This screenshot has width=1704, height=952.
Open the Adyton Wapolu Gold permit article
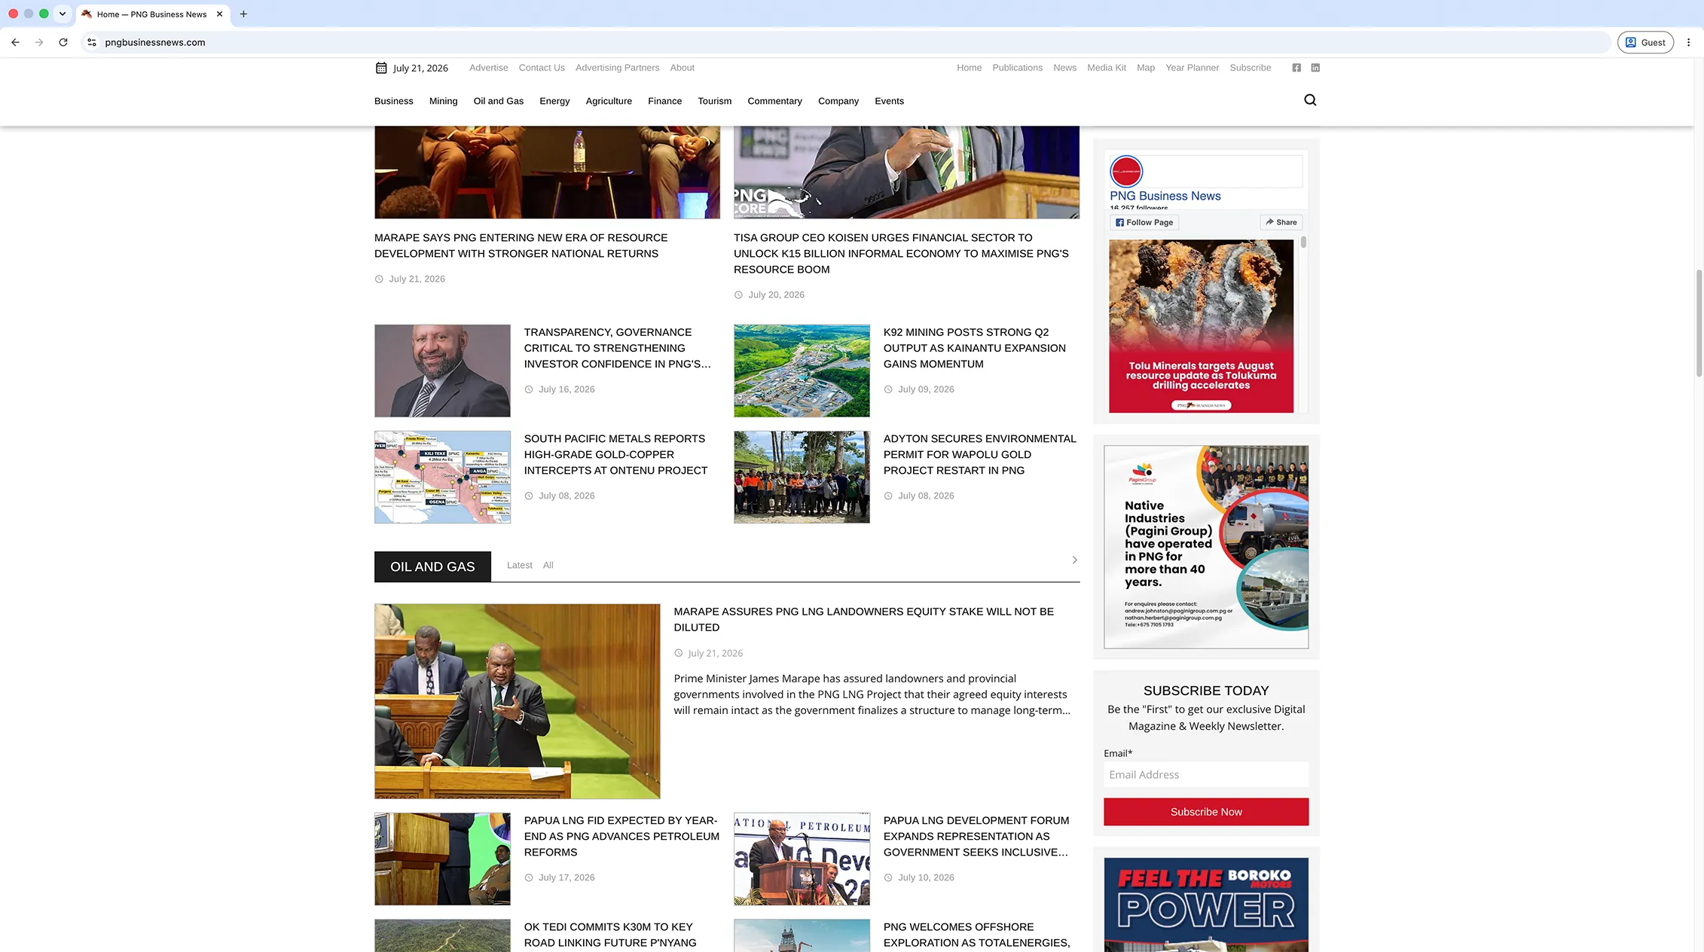pos(979,454)
